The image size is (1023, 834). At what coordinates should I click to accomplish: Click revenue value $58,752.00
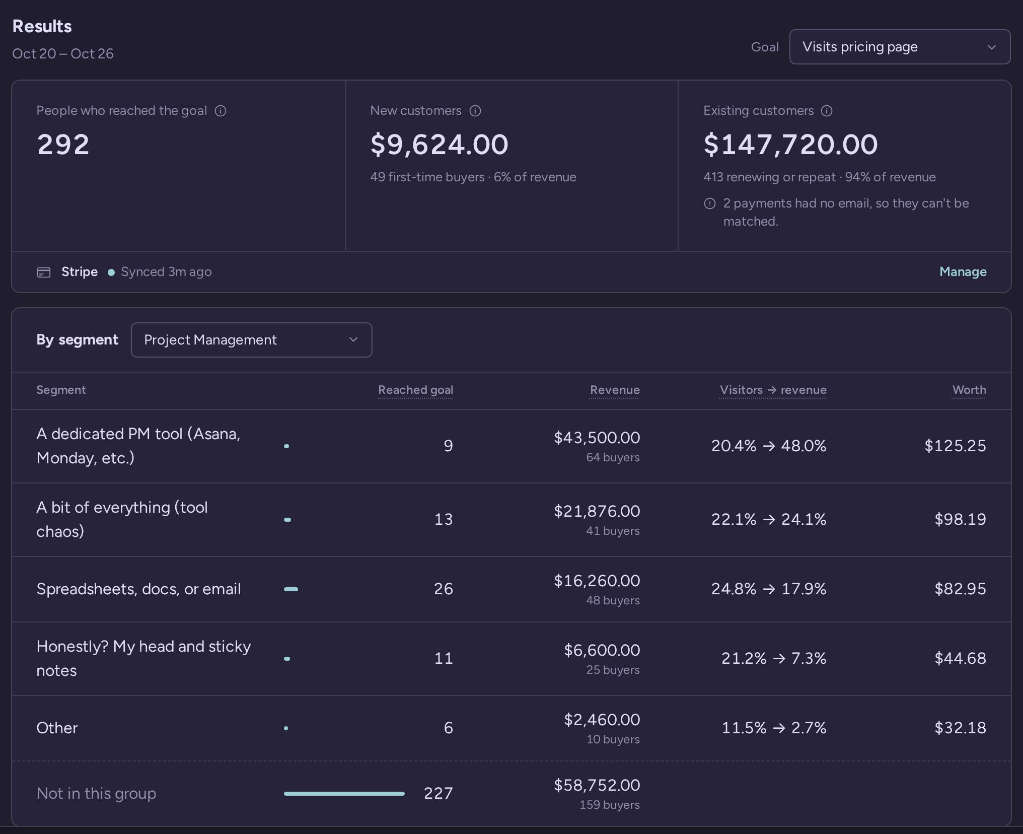597,785
